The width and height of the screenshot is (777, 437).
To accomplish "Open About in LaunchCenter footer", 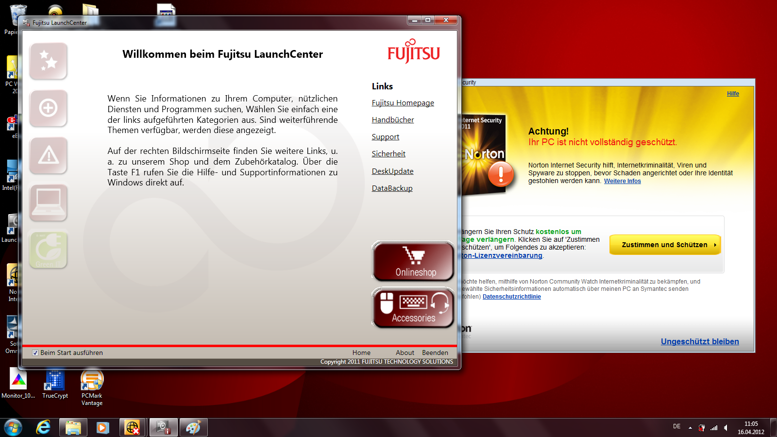I will pos(405,353).
